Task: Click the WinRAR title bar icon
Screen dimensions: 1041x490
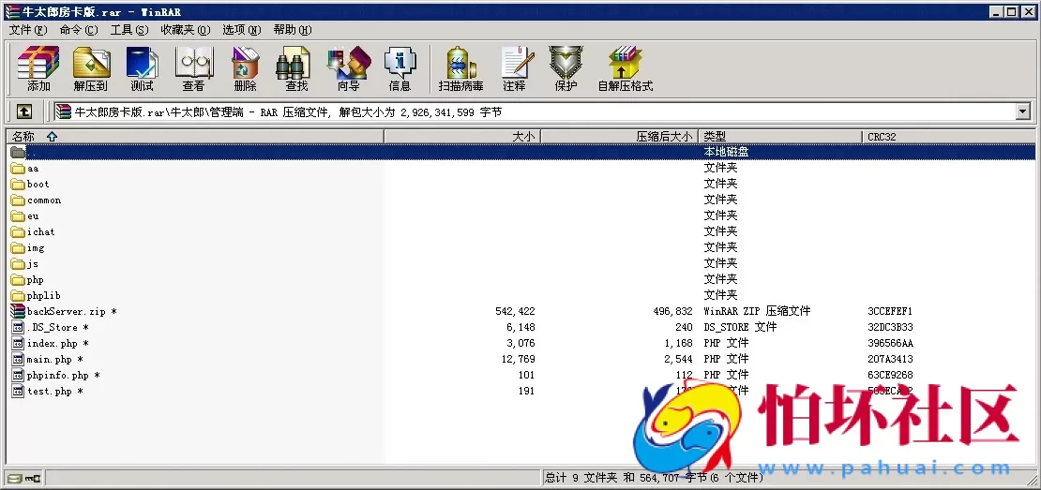Action: click(12, 12)
